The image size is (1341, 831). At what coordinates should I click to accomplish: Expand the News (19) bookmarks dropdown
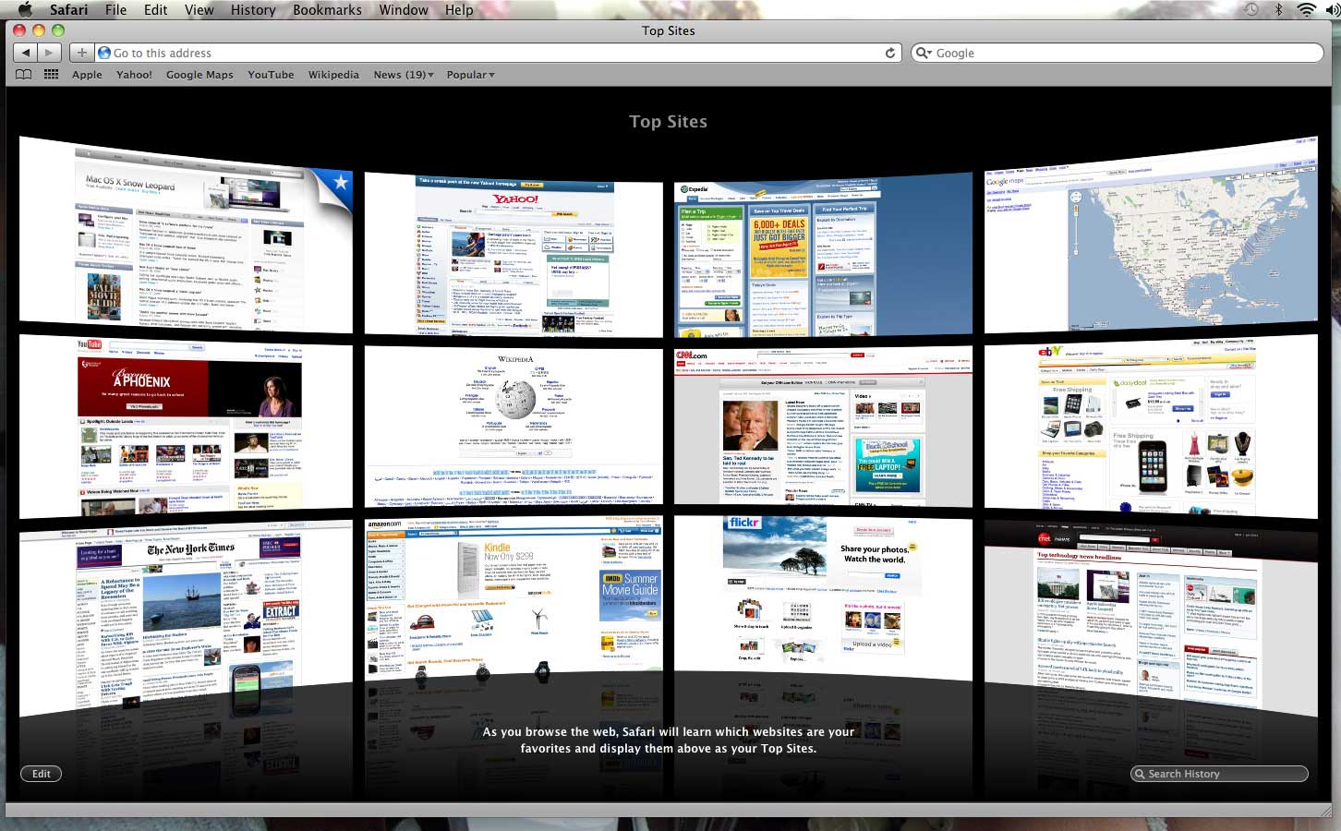404,75
